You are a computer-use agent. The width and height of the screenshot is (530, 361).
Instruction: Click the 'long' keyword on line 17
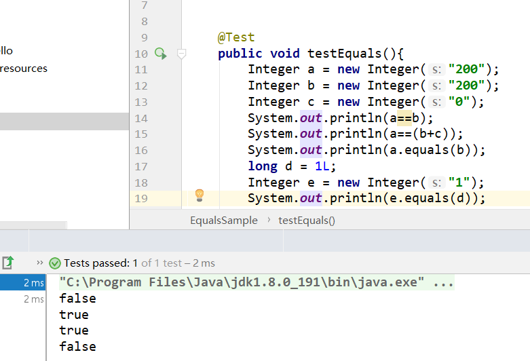coord(263,166)
